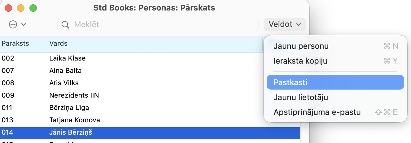Choose Jaunu lietotāju option

301,98
